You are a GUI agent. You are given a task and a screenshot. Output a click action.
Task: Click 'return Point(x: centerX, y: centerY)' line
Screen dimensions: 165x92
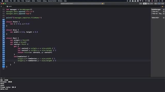coord(35,52)
